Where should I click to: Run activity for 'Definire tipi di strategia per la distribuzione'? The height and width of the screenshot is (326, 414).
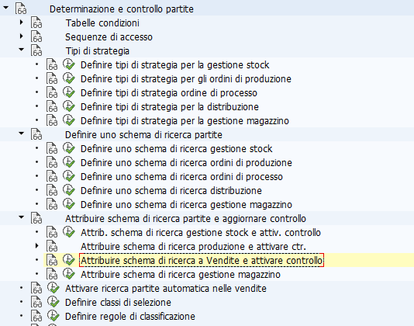click(x=69, y=106)
